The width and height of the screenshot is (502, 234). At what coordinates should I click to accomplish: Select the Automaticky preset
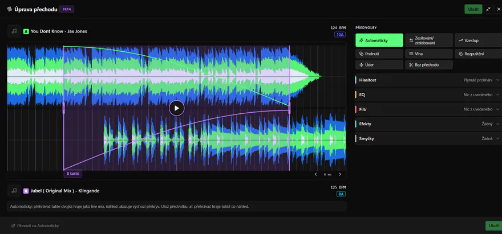pyautogui.click(x=379, y=40)
